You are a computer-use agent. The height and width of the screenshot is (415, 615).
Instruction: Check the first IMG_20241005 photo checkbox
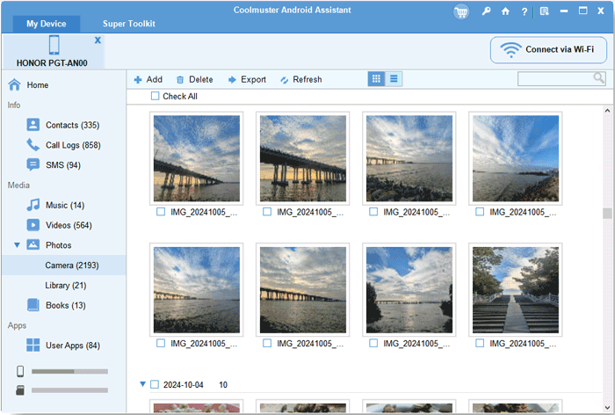tap(161, 212)
